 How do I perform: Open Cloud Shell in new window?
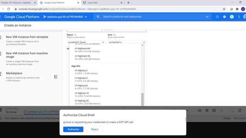click(240, 111)
